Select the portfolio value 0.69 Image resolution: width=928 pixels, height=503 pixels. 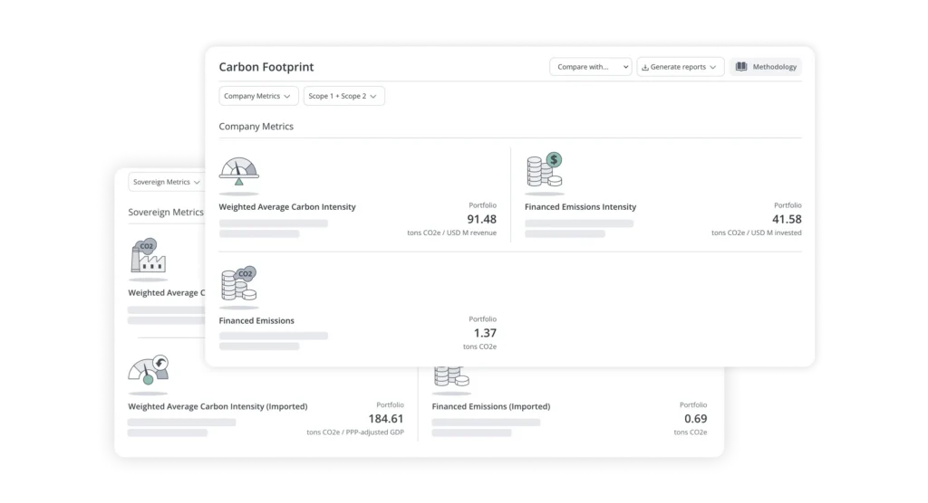(x=695, y=419)
